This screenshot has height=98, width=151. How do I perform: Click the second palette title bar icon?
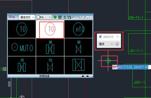point(84,17)
